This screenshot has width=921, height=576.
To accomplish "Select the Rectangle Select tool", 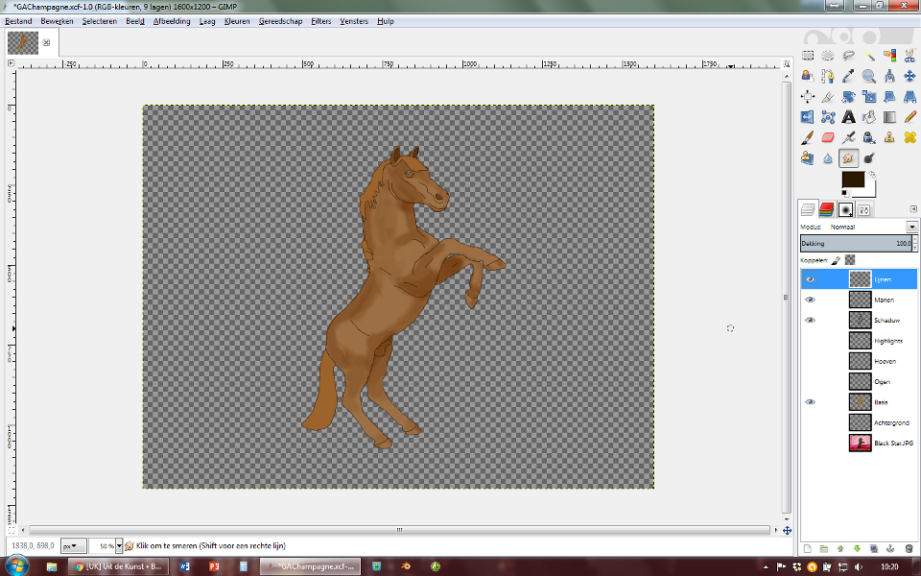I will (808, 56).
